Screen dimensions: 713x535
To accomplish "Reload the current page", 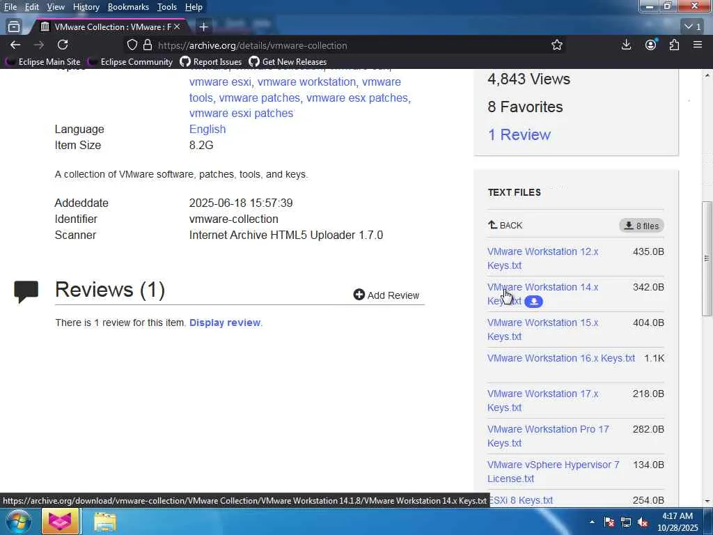I will [63, 45].
